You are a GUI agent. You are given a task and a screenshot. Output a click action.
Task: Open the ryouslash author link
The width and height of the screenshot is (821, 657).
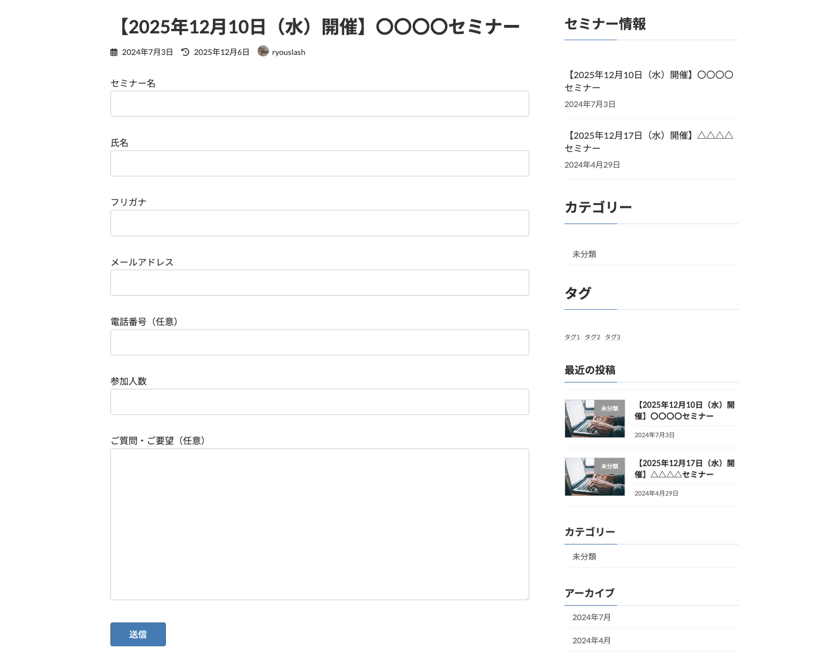coord(288,52)
